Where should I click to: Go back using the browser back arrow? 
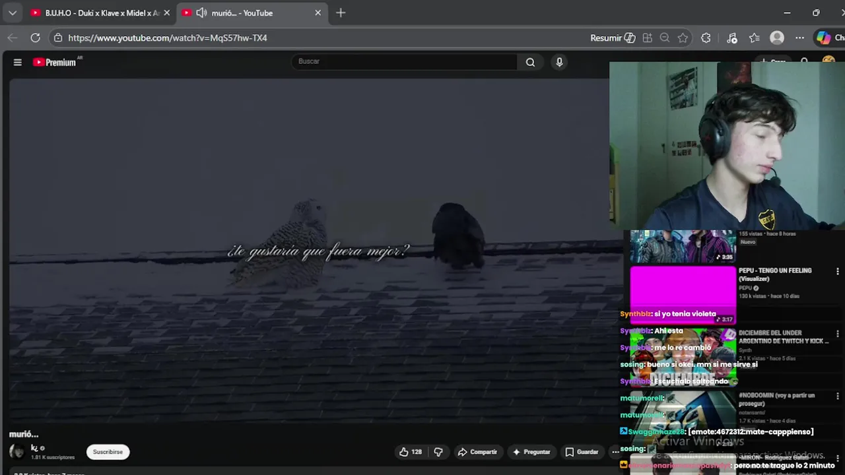13,38
